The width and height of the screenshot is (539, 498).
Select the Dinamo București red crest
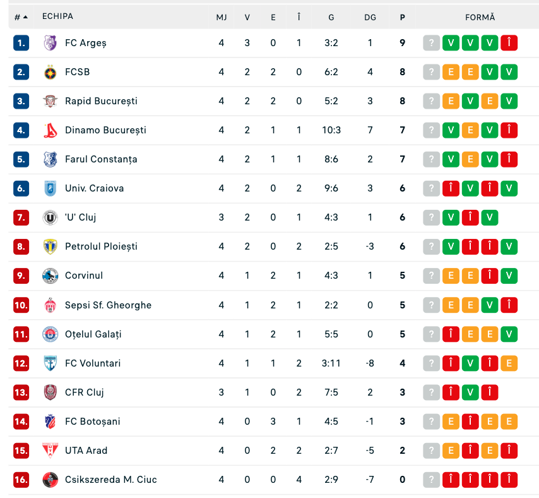[x=50, y=130]
